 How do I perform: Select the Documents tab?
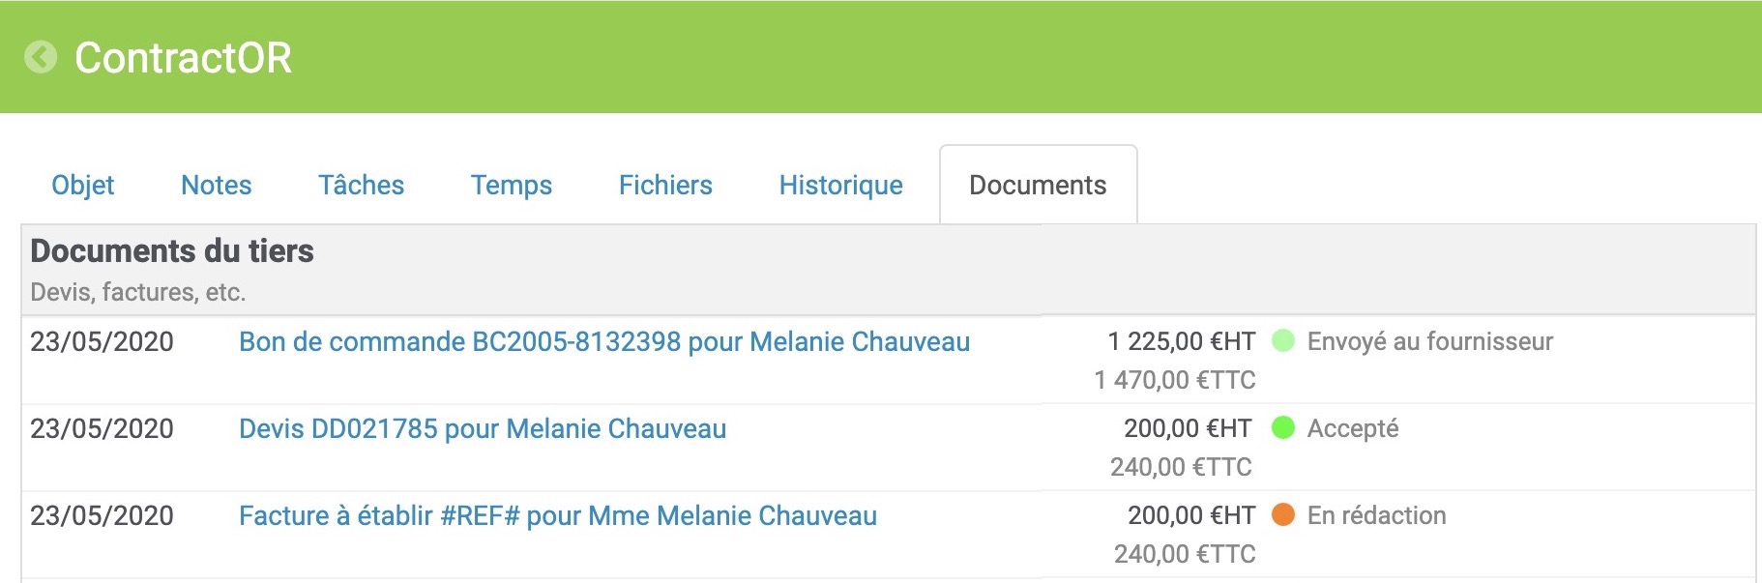(x=1037, y=185)
